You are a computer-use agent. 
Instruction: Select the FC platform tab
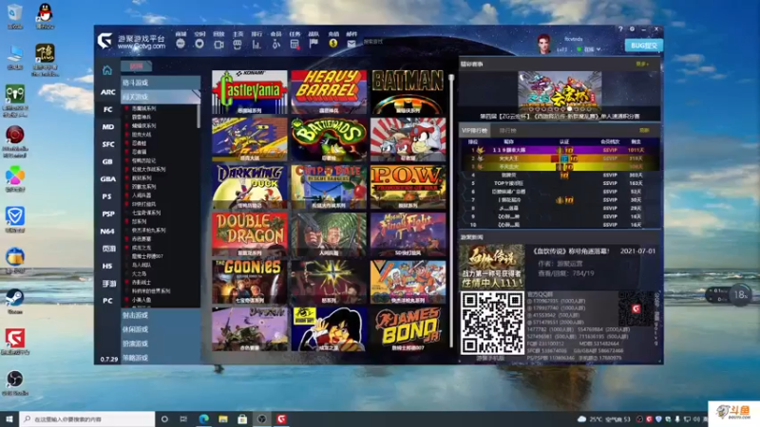107,109
